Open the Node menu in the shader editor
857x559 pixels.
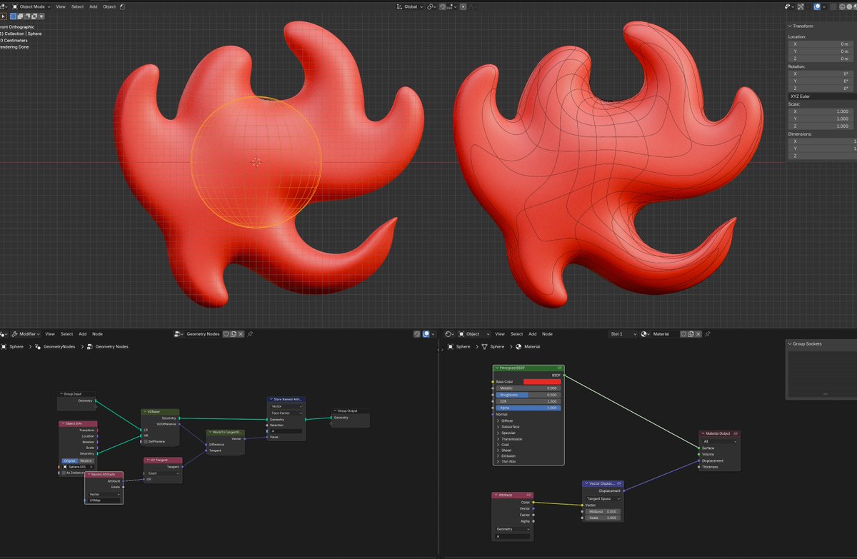tap(547, 333)
